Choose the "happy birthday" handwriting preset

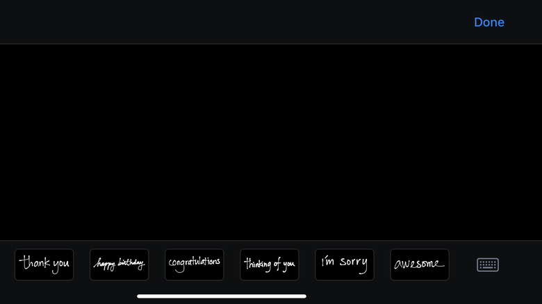(x=120, y=264)
